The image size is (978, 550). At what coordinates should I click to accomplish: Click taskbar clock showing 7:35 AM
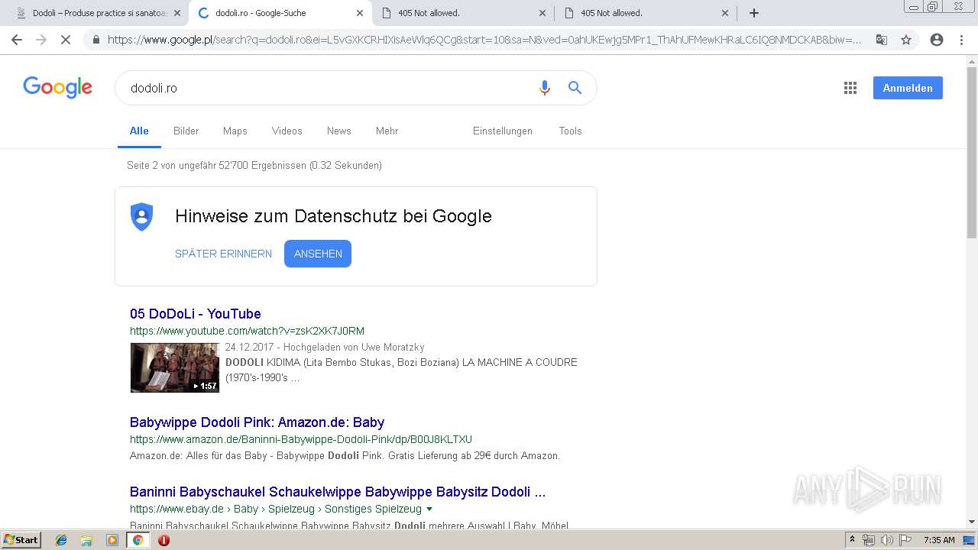[x=939, y=540]
